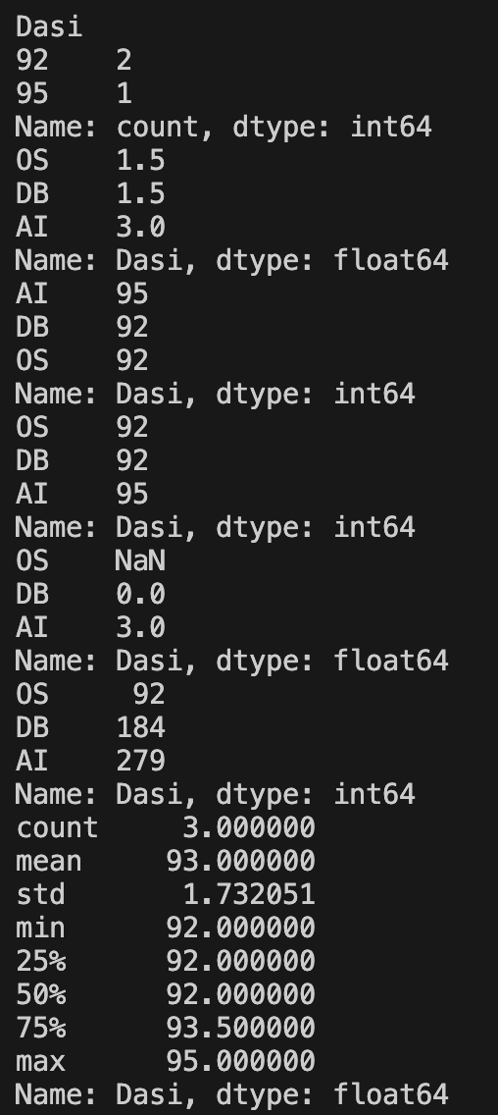Click the min 92.000000 value
The width and height of the screenshot is (498, 1115).
[241, 928]
